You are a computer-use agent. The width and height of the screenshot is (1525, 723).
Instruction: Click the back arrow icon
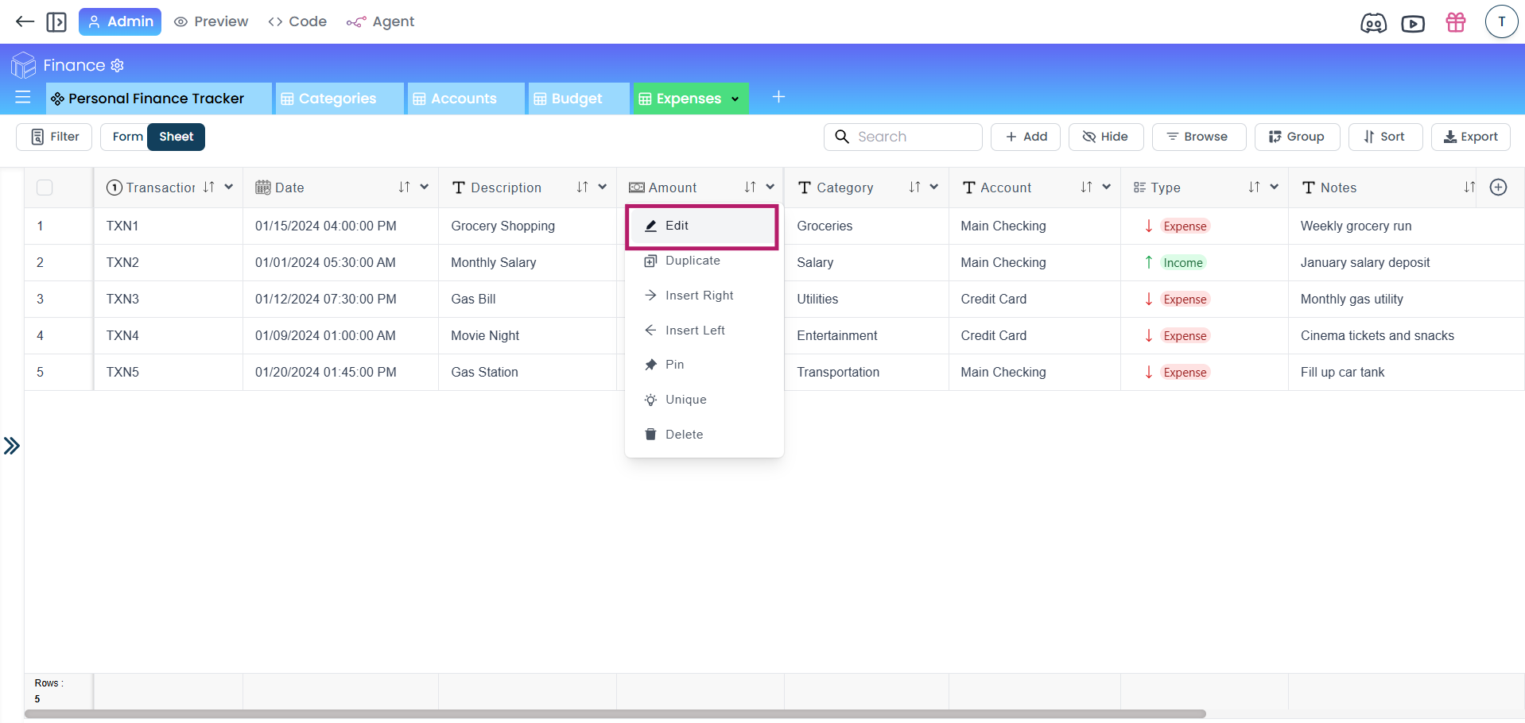(x=25, y=21)
